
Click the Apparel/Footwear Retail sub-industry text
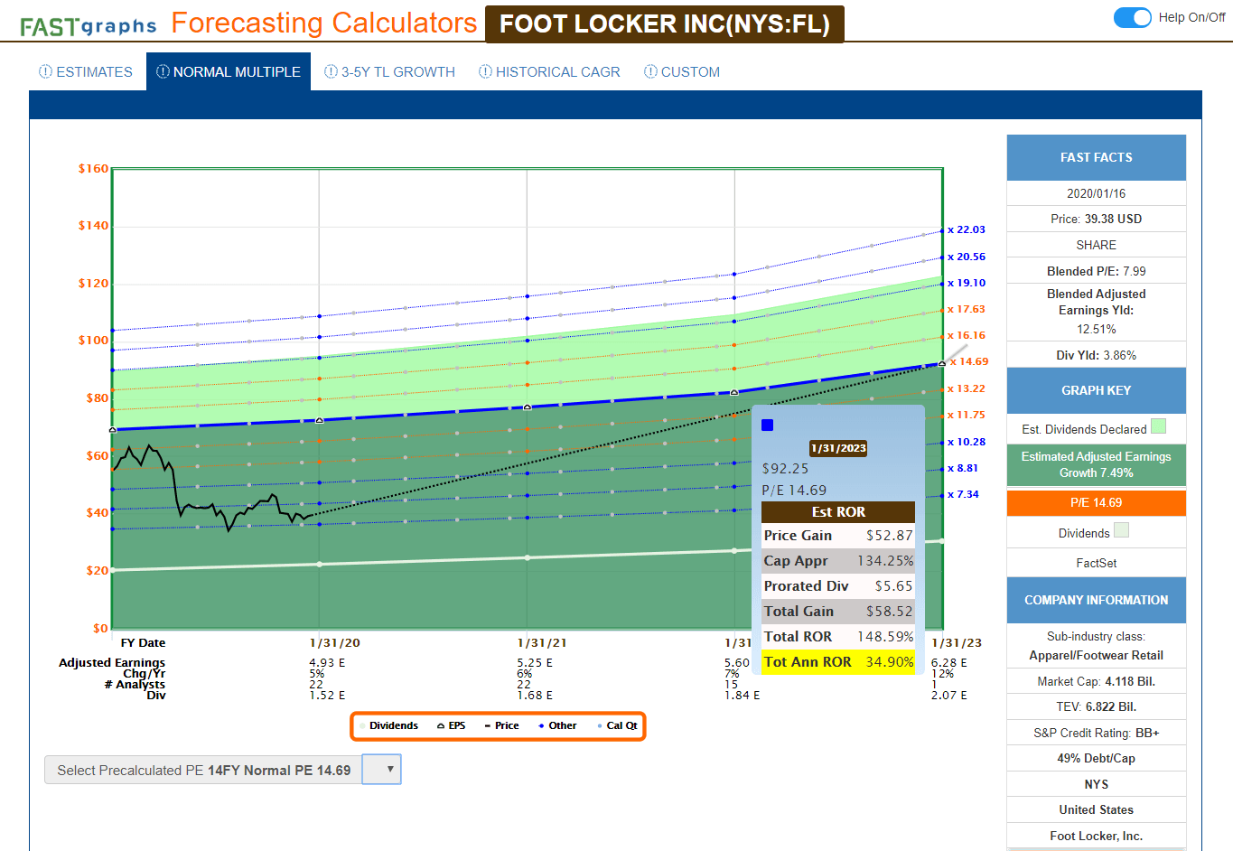pyautogui.click(x=1097, y=656)
